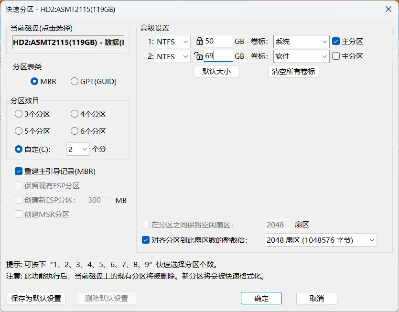
Task: Open the 软件 volume label dropdown
Action: [302, 56]
